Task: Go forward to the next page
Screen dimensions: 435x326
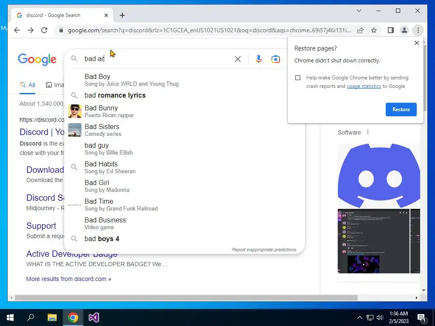Action: coord(31,30)
